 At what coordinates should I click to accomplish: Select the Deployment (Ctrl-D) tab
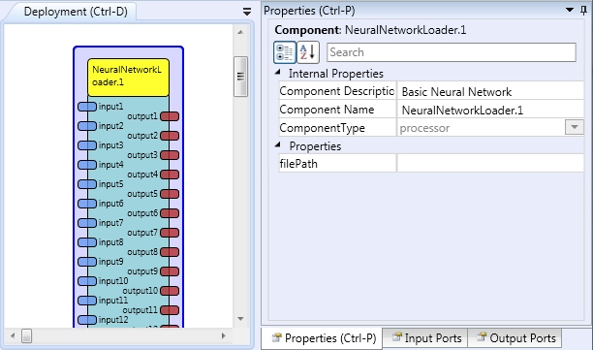(76, 12)
